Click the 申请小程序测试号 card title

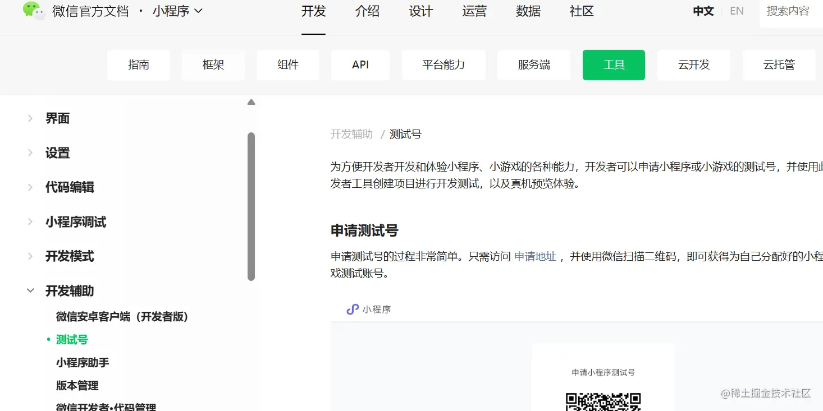tap(603, 372)
